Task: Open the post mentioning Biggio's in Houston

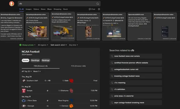Action: point(12,27)
